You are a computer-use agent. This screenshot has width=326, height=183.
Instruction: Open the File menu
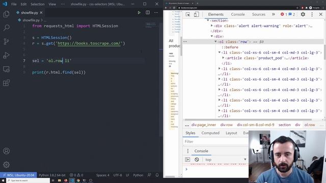(14, 4)
